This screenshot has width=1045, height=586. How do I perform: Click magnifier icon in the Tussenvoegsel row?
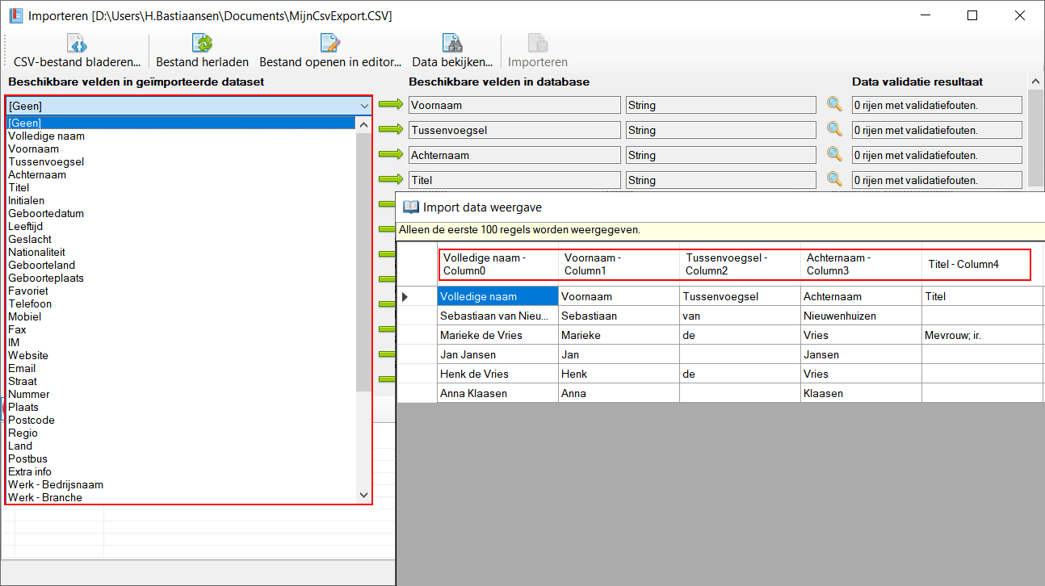(834, 129)
